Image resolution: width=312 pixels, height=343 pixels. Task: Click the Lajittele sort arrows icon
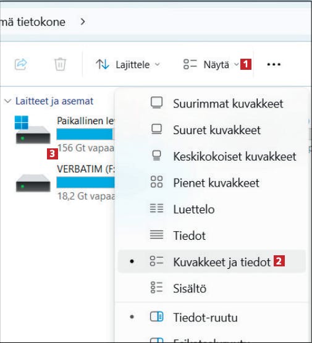pos(103,64)
